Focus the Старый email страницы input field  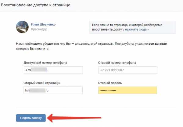coord(53,90)
